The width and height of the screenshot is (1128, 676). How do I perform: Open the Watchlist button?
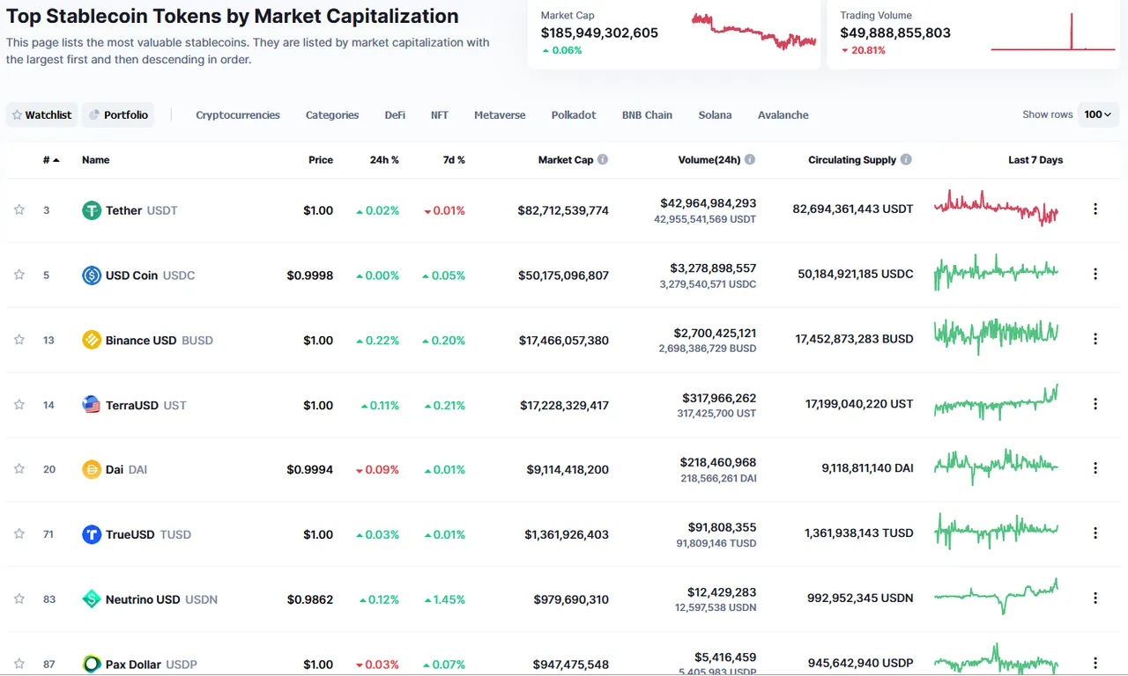[41, 114]
